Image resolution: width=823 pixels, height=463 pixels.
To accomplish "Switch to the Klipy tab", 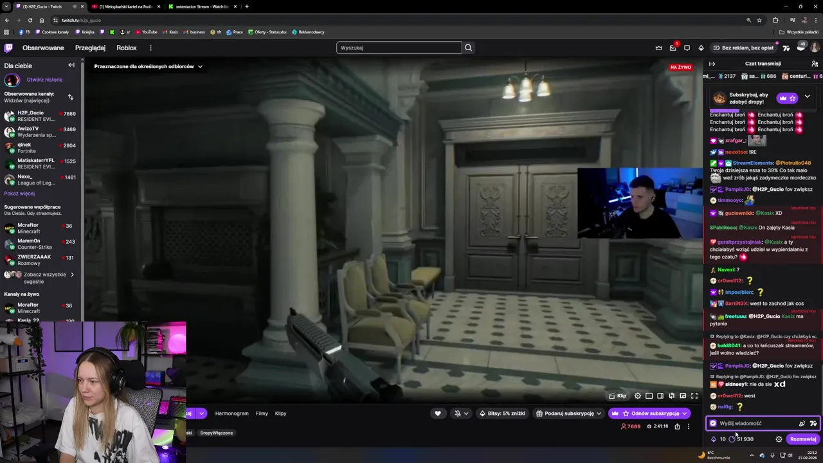I will (280, 413).
